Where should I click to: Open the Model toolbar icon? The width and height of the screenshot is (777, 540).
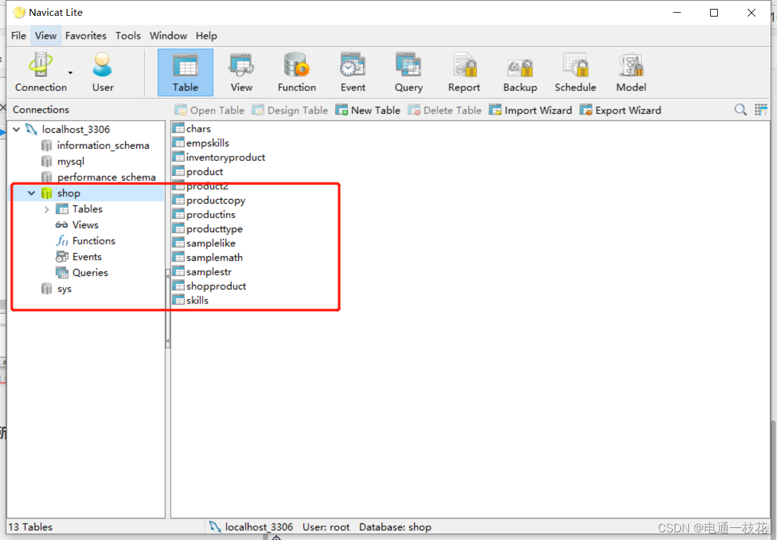point(631,73)
